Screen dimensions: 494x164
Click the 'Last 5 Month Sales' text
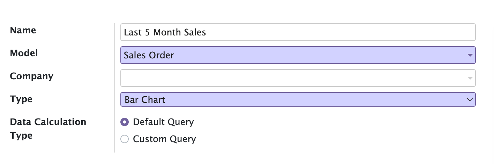click(x=165, y=32)
